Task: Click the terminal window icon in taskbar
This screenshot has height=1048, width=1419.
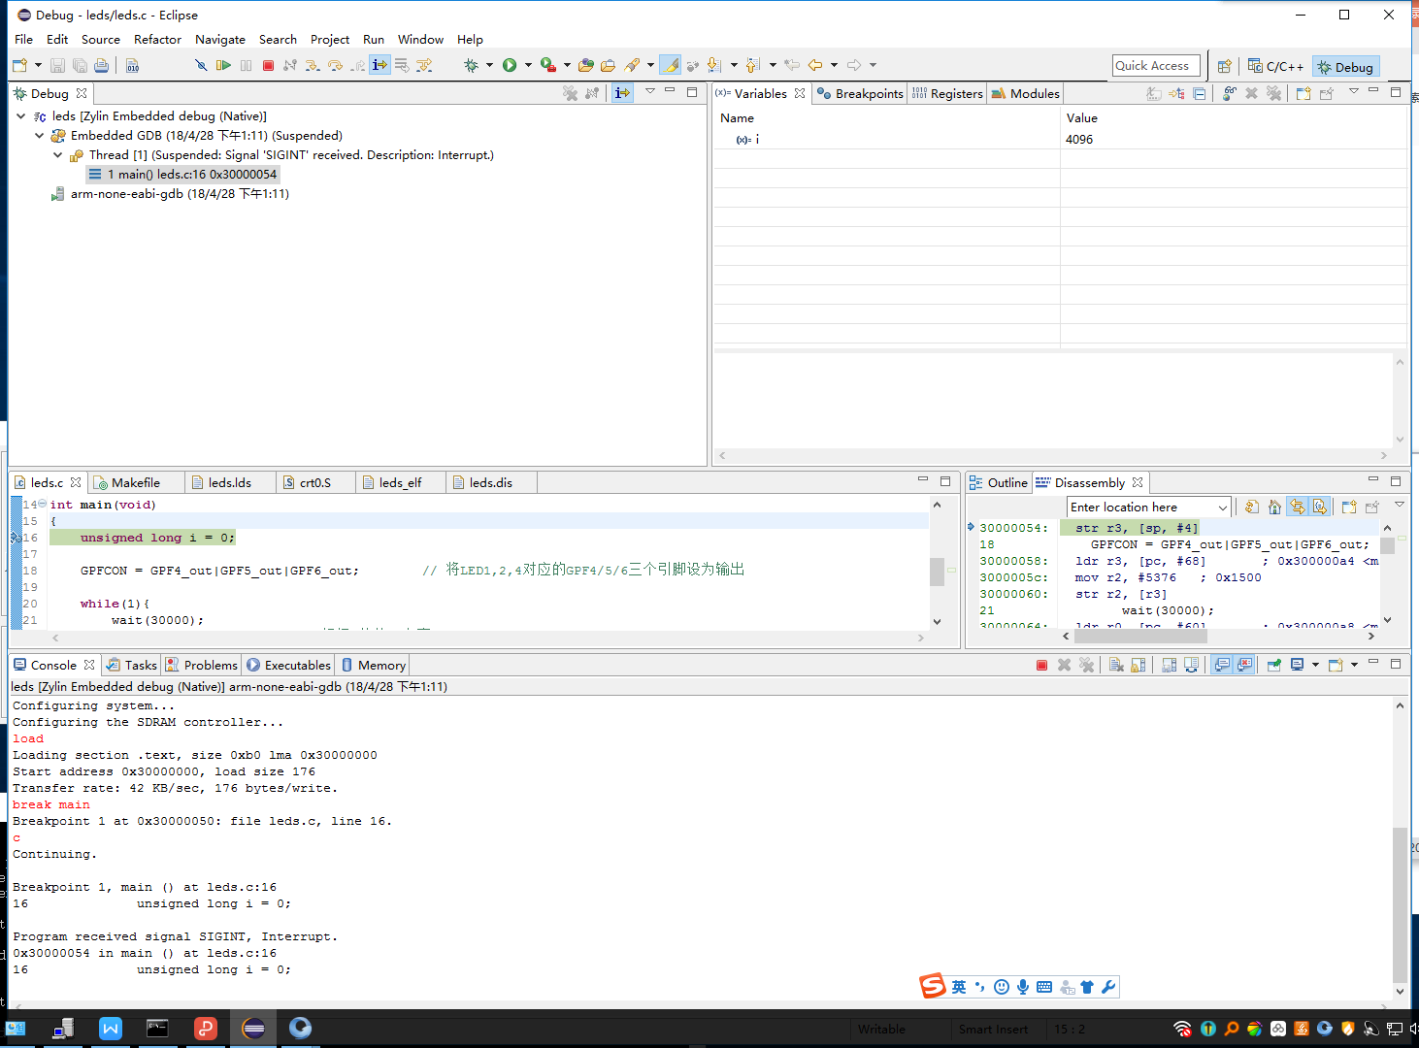Action: point(157,1029)
